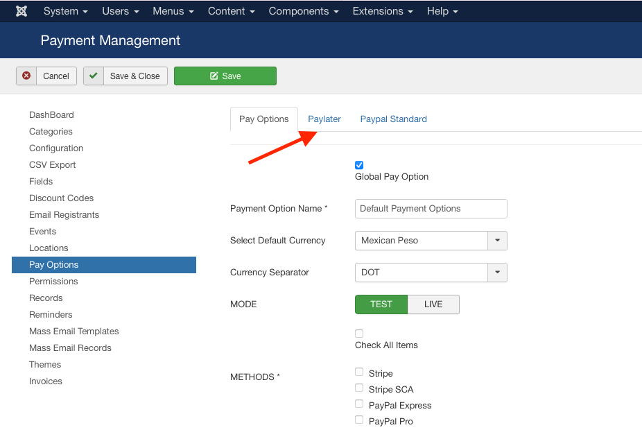642x430 pixels.
Task: Tick the Stripe payment method checkbox
Action: coord(359,372)
